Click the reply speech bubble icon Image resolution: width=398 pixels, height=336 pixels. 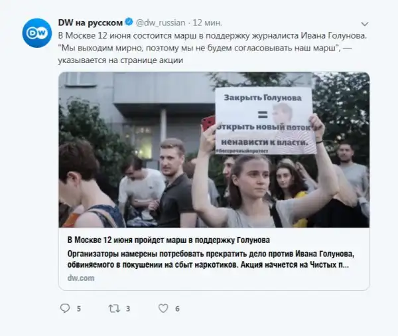[65, 308]
